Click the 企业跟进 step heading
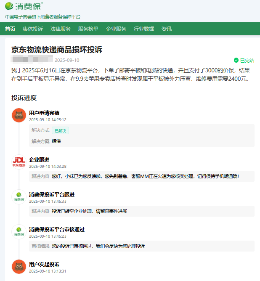 tap(39, 160)
